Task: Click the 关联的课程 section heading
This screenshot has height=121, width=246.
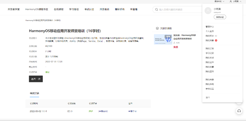Action: pos(166,28)
